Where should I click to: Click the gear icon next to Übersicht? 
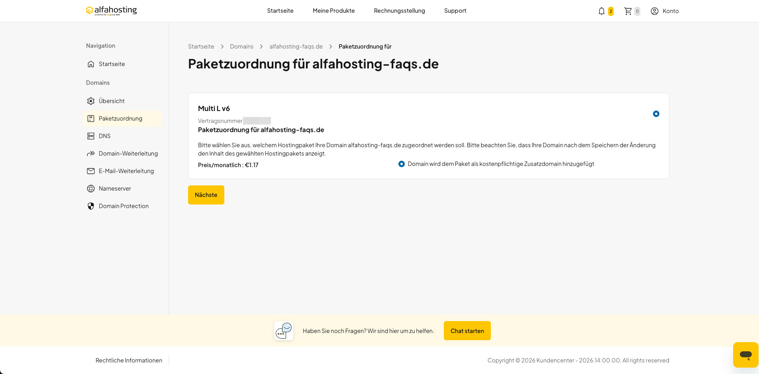tap(91, 101)
